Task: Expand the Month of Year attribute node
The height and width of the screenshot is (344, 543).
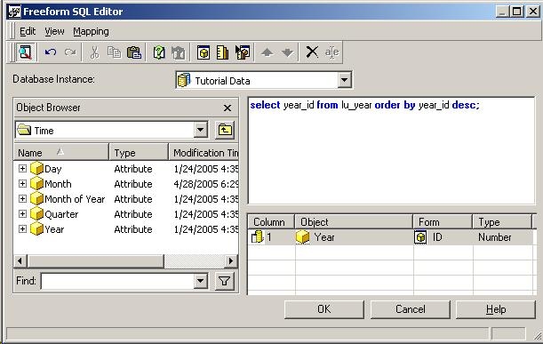Action: [22, 199]
